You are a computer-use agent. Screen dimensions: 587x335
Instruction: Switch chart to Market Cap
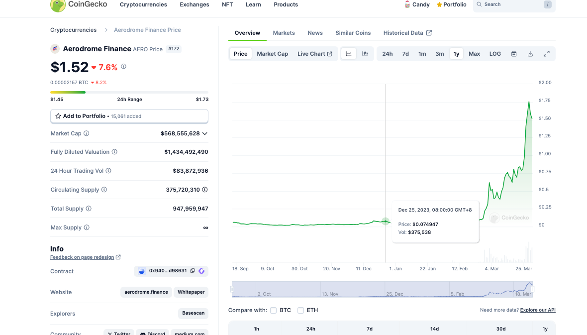click(272, 54)
